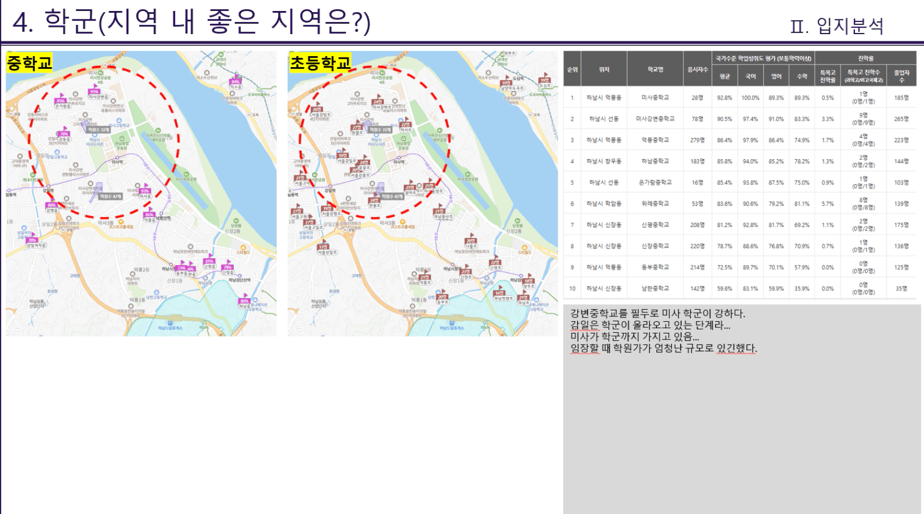The image size is (924, 514).
Task: Click the 응시자수 column header
Action: [697, 70]
